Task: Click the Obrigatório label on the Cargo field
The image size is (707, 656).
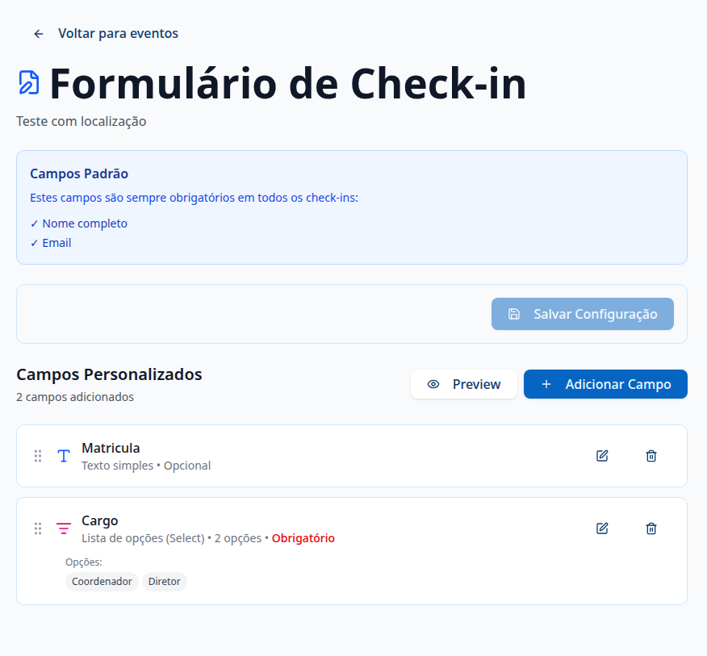Action: coord(303,538)
